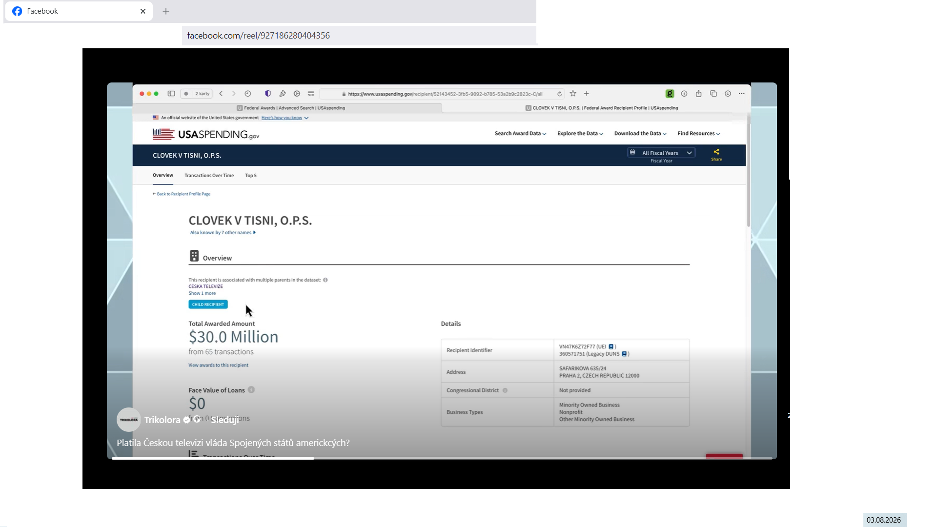Click the facebook.com/reel address bar
The height and width of the screenshot is (527, 937).
pos(359,36)
